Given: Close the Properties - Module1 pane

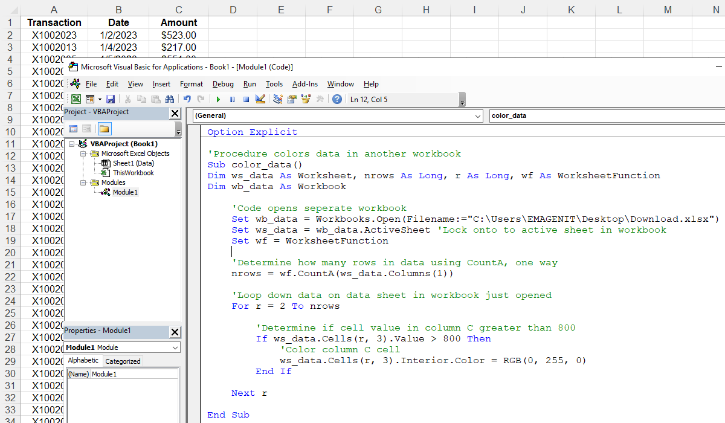Looking at the screenshot, I should (175, 332).
